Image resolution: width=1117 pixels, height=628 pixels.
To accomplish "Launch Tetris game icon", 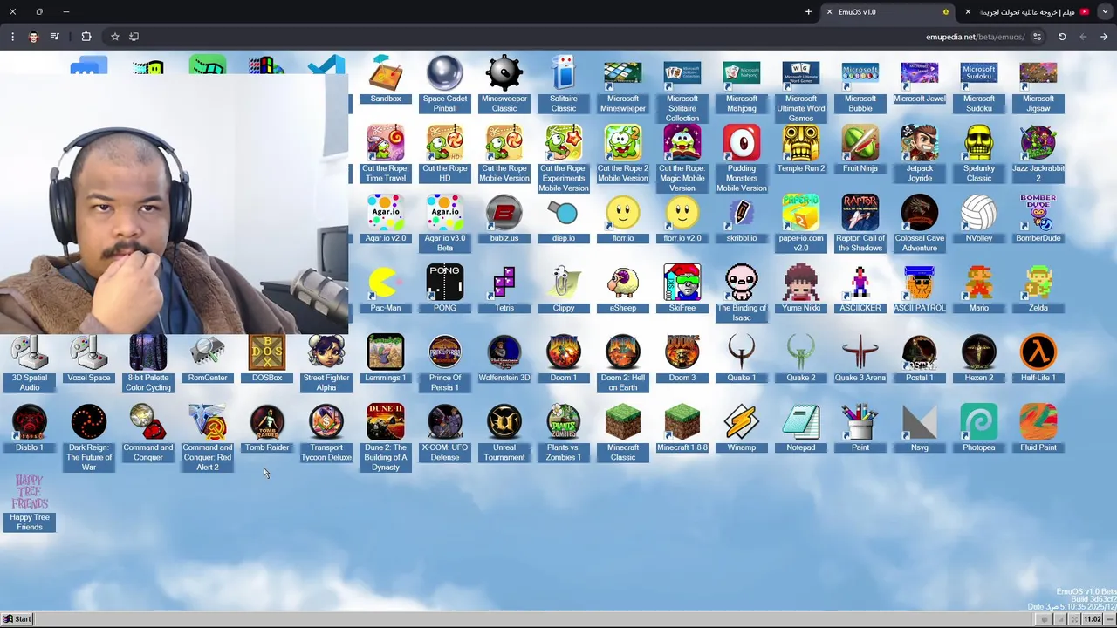I will (504, 290).
